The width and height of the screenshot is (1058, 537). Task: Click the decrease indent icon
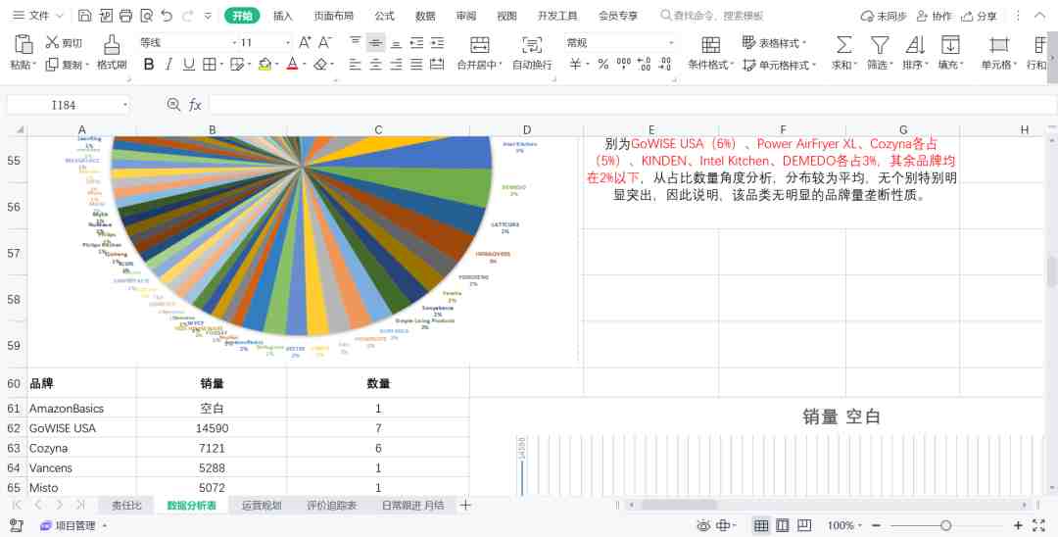tap(417, 42)
